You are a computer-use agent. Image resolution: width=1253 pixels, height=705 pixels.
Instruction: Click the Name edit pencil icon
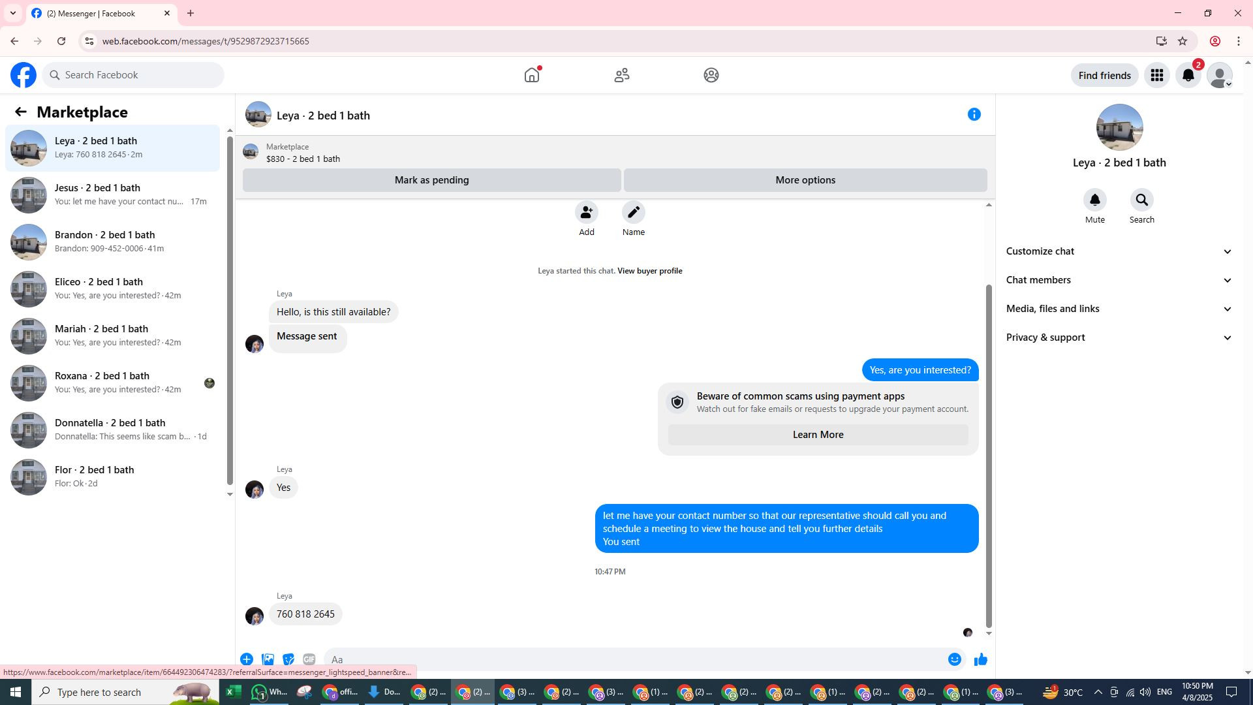[x=633, y=213]
